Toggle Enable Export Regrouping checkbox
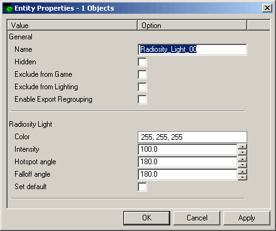 click(142, 99)
